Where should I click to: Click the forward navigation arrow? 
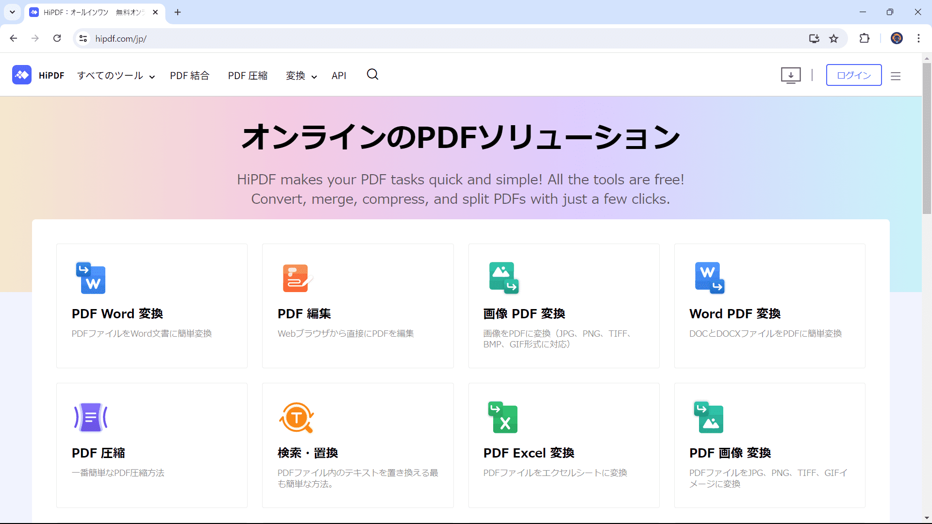pyautogui.click(x=35, y=38)
